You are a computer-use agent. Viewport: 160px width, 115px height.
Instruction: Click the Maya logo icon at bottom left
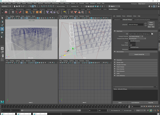pos(2,102)
